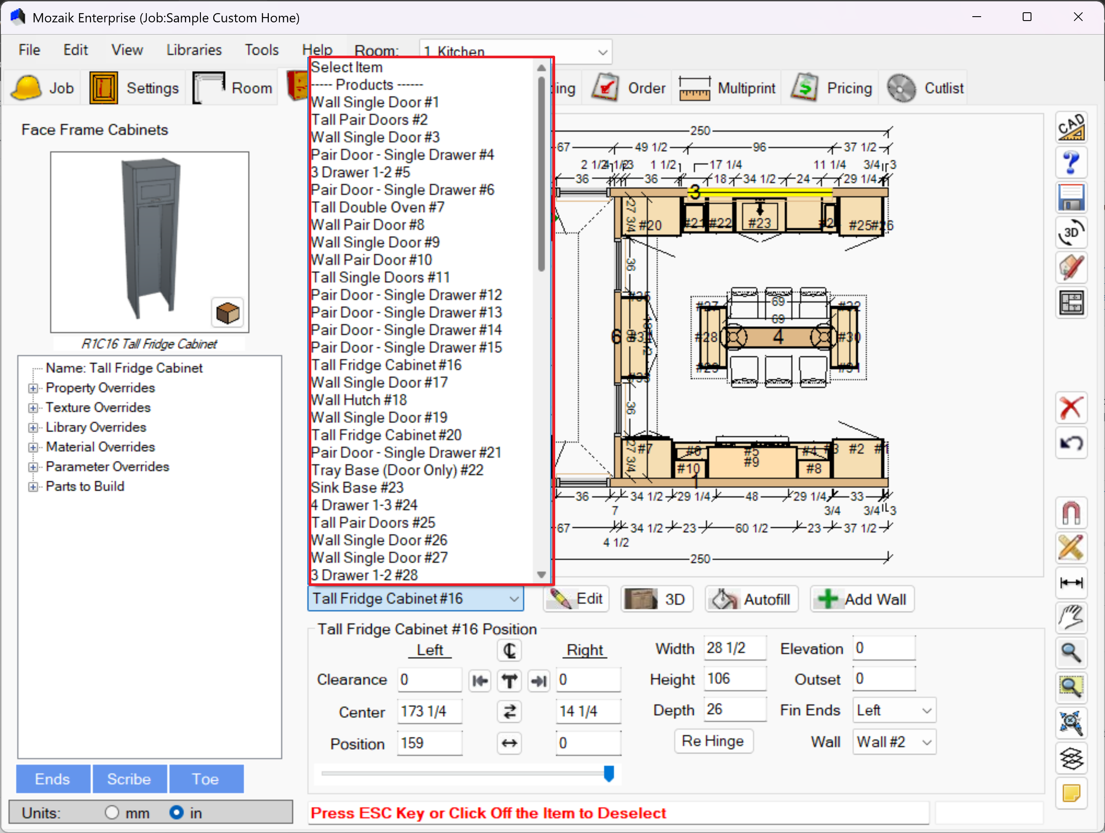Click the position slider handle
This screenshot has height=833, width=1105.
[609, 773]
